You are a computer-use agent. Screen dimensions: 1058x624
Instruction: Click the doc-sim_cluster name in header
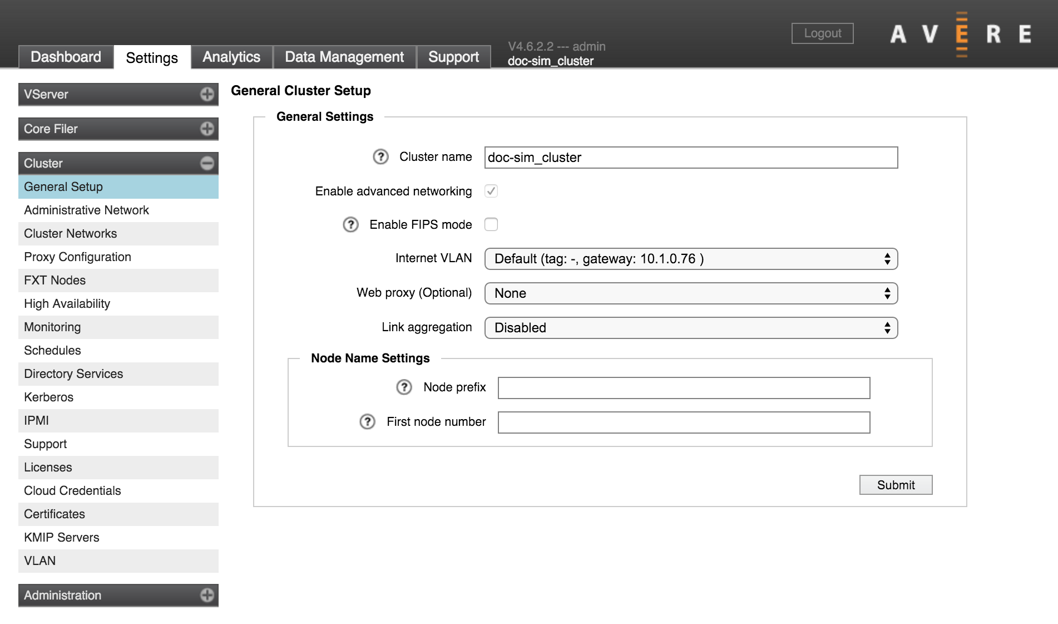[x=550, y=61]
